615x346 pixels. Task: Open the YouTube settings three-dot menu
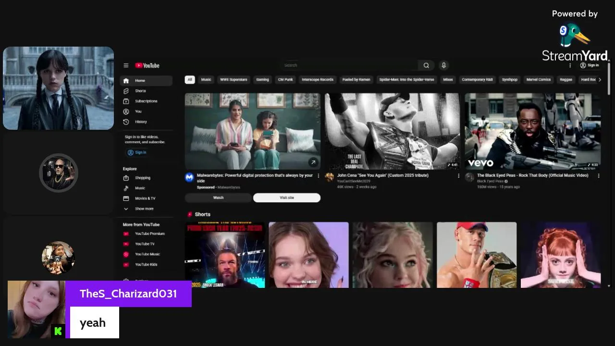pos(570,65)
